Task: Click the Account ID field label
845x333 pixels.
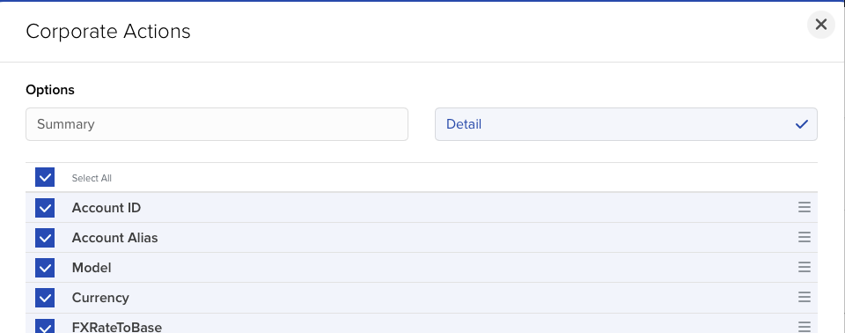Action: click(107, 208)
